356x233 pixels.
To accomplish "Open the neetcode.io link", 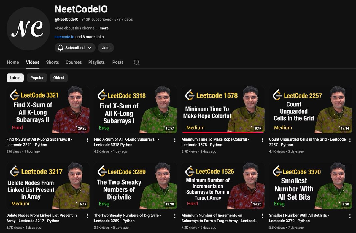I will (64, 37).
